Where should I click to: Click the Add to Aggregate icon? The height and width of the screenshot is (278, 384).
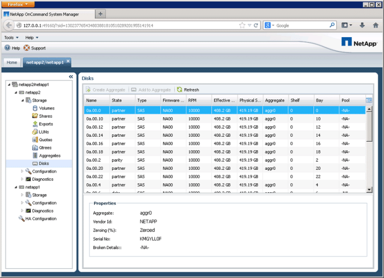(133, 90)
